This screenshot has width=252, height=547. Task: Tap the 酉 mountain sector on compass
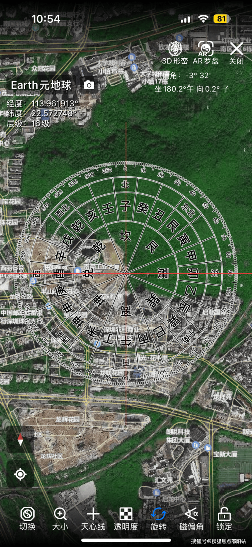[58, 273]
